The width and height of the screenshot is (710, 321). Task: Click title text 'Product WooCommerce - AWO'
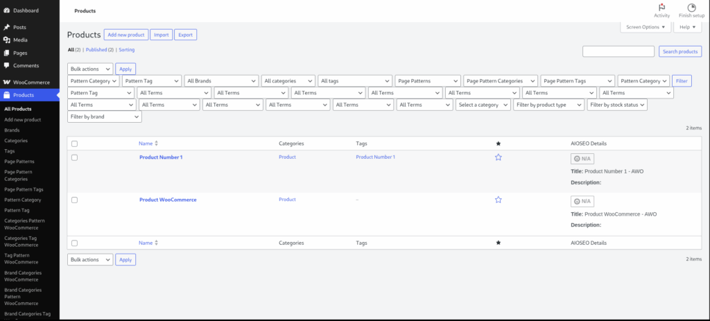pyautogui.click(x=621, y=214)
